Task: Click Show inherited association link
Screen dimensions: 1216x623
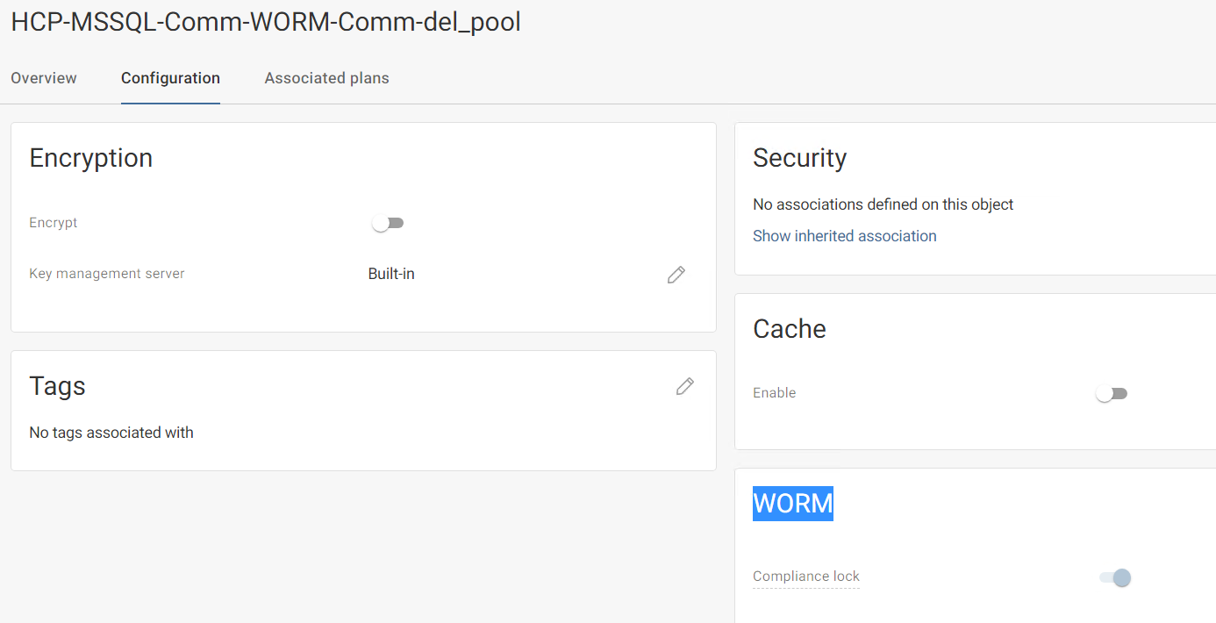Action: (845, 236)
